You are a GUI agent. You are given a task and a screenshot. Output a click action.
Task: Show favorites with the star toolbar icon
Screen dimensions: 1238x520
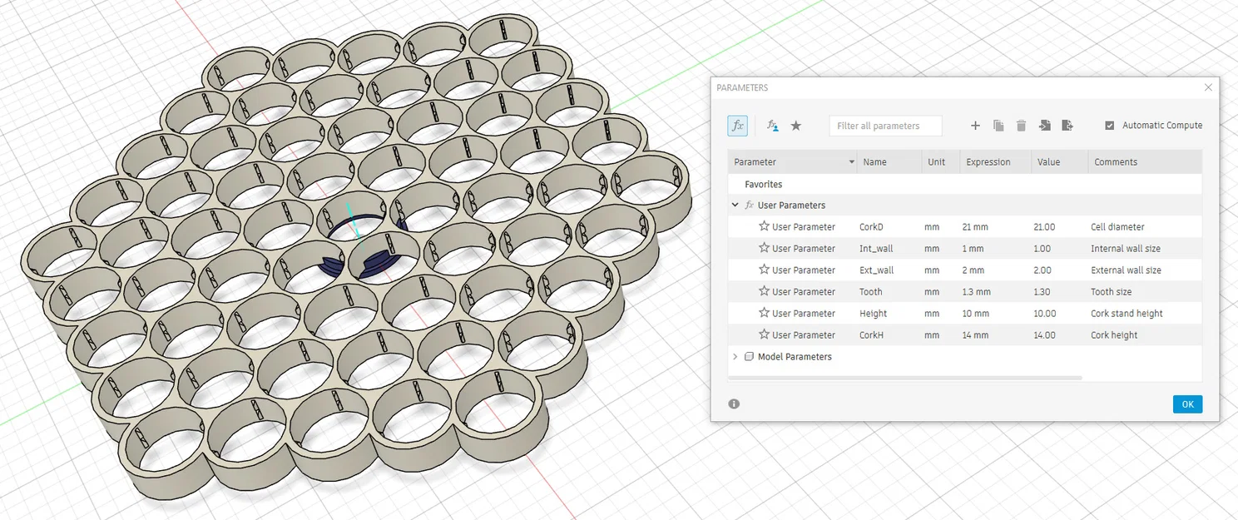[x=796, y=126]
